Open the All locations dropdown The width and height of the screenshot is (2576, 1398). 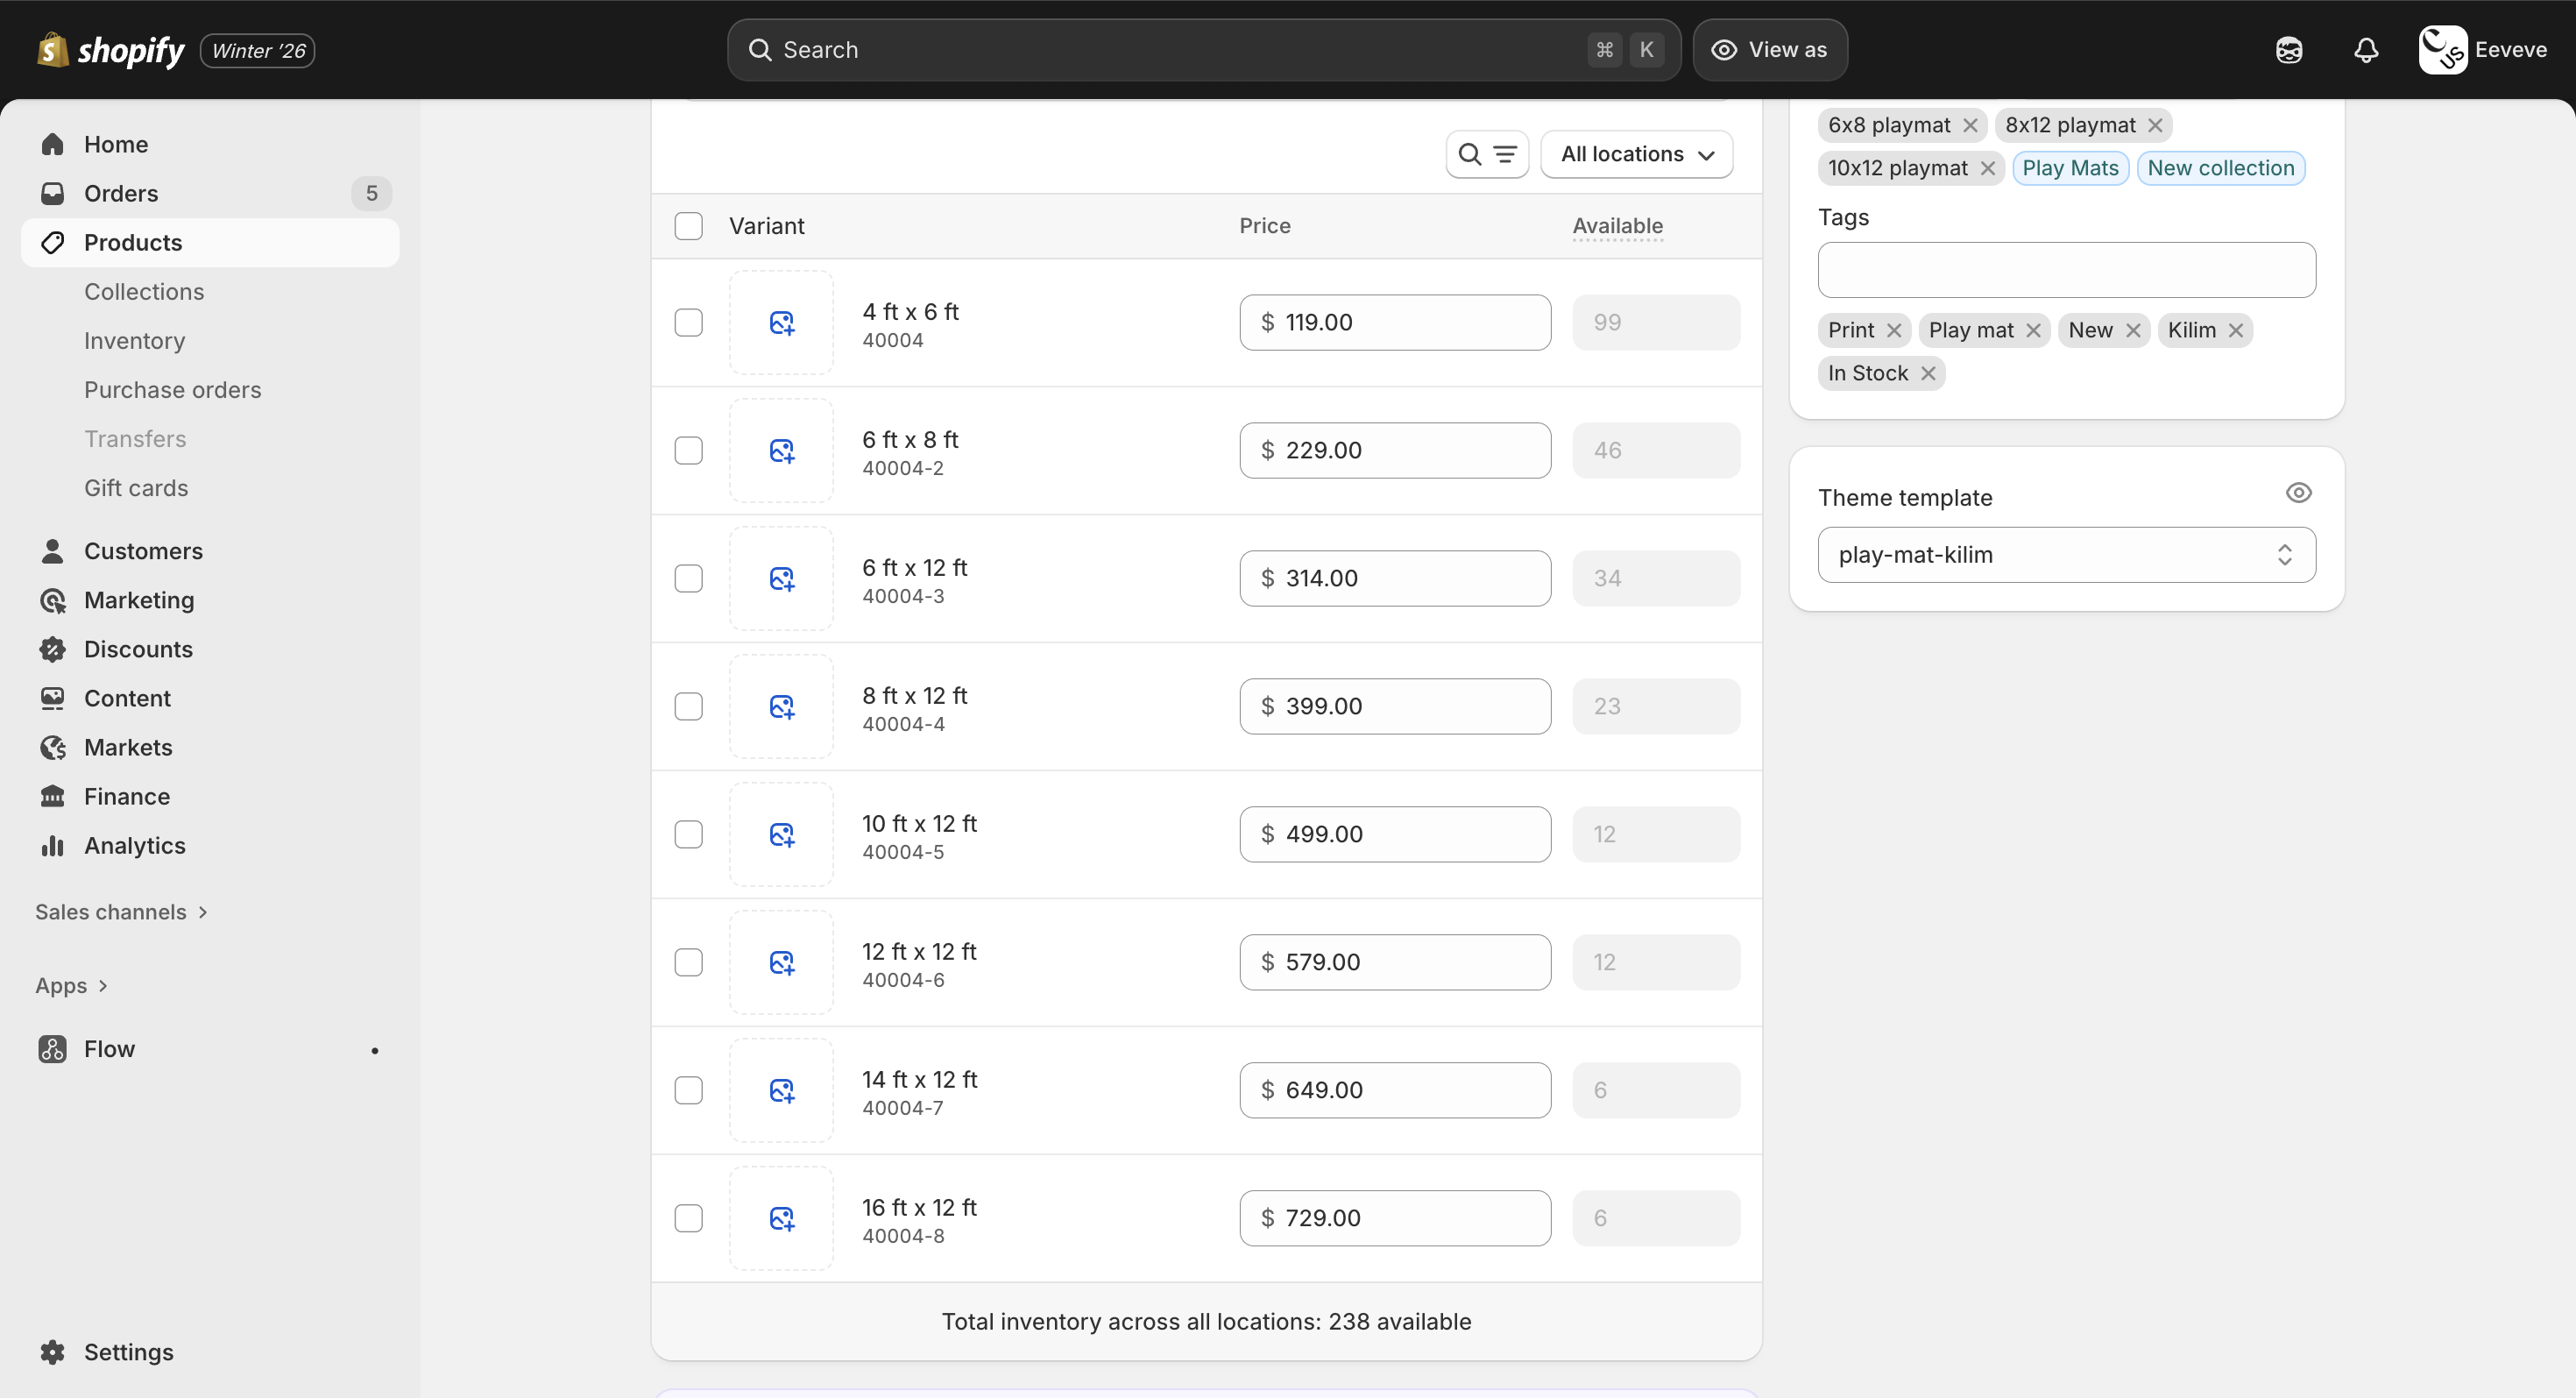[x=1637, y=153]
